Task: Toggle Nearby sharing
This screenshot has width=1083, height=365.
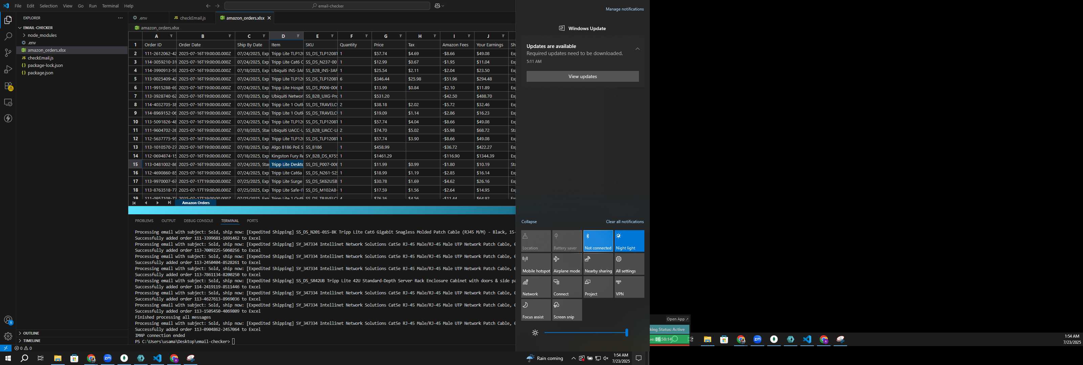Action: point(598,264)
